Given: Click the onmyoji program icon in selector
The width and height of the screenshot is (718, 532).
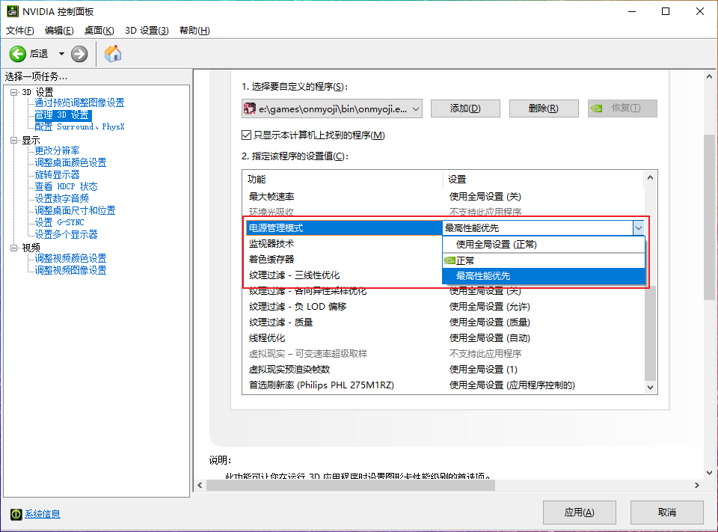Looking at the screenshot, I should point(250,108).
